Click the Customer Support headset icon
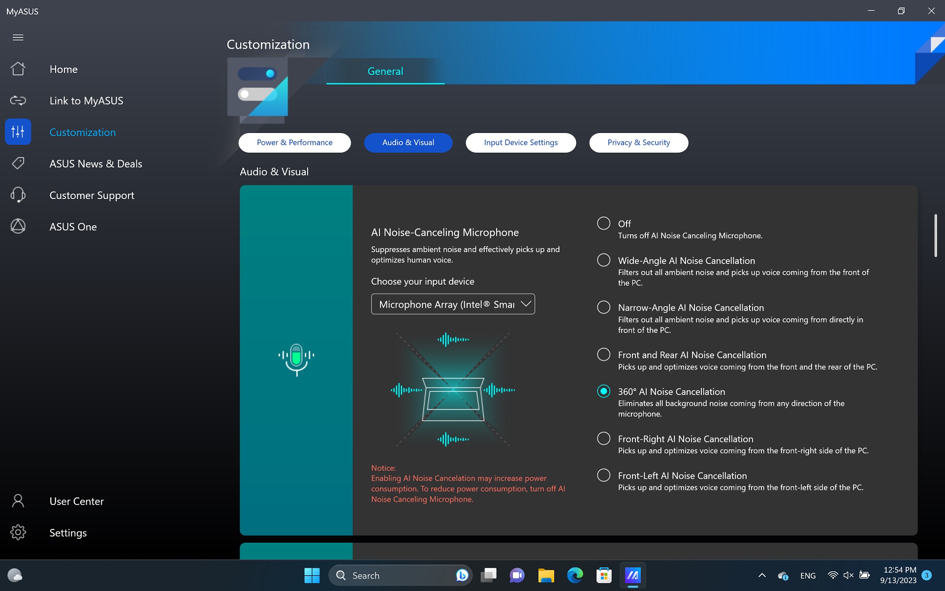The height and width of the screenshot is (591, 945). 18,195
